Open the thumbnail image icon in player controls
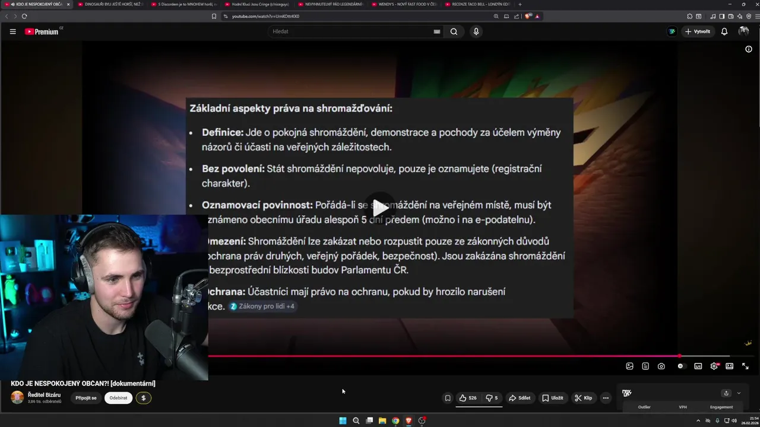 coord(629,366)
